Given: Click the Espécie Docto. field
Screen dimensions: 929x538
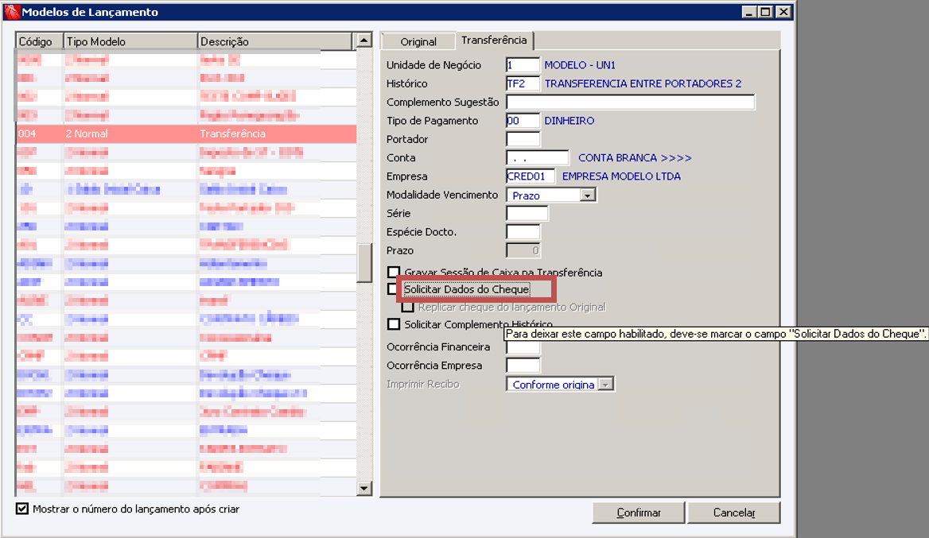Looking at the screenshot, I should point(523,232).
